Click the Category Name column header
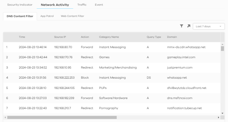 pos(109,37)
